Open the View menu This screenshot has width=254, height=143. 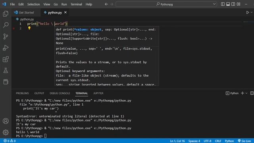[x=47, y=4]
